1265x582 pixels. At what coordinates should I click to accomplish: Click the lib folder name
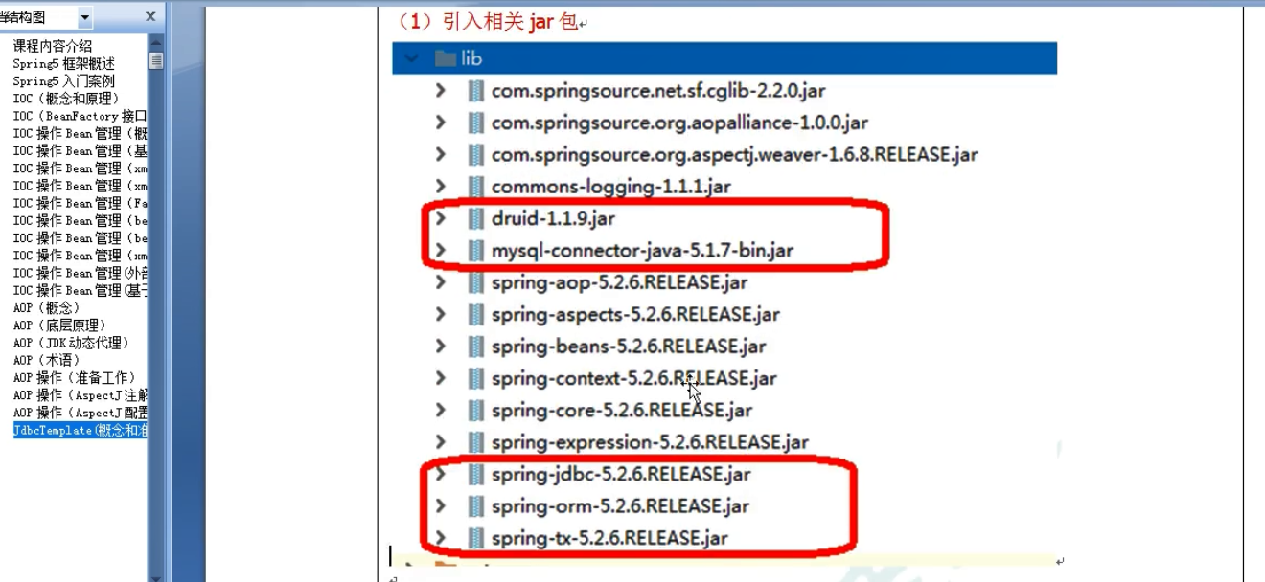(x=471, y=58)
